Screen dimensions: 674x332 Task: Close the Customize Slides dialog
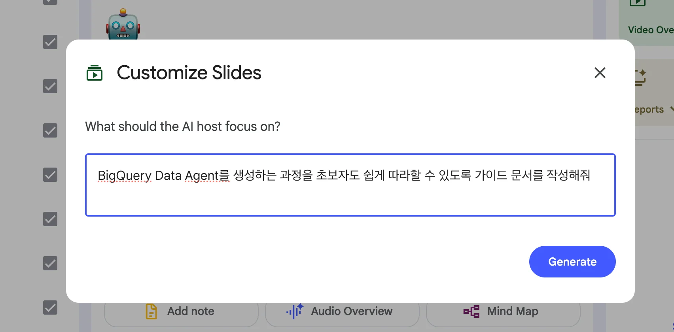tap(600, 73)
